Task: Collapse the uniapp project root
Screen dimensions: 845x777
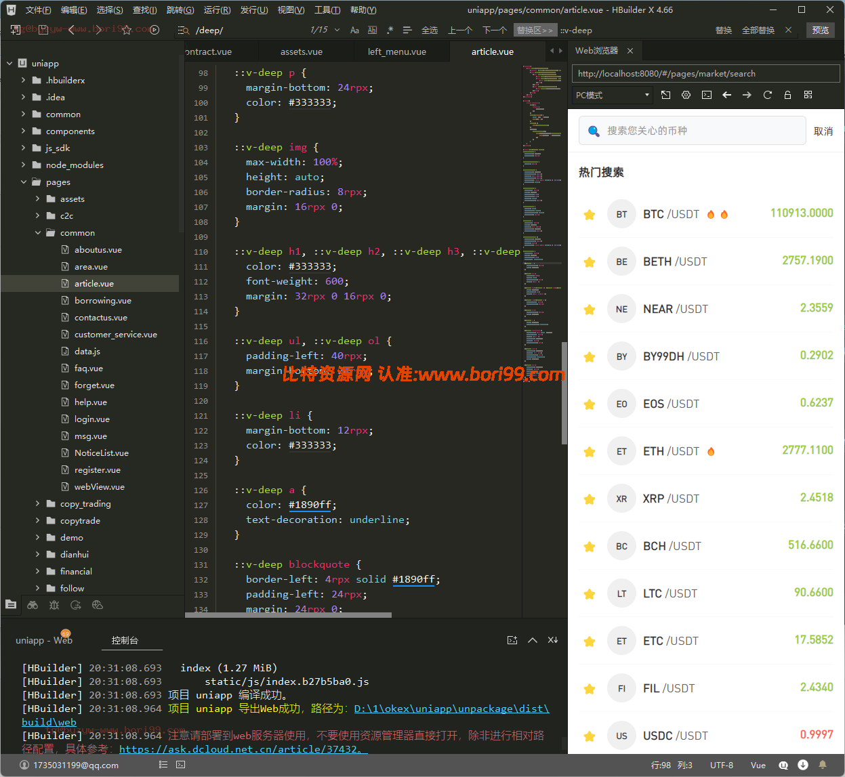Action: pyautogui.click(x=9, y=63)
